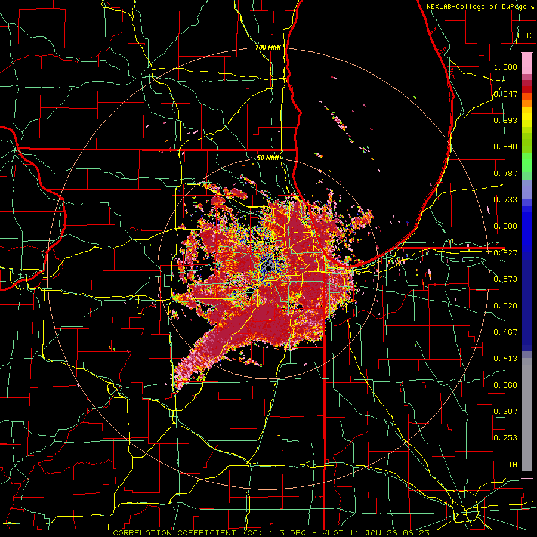Click the 100 NMI range ring label
This screenshot has width=537, height=537.
click(x=268, y=47)
